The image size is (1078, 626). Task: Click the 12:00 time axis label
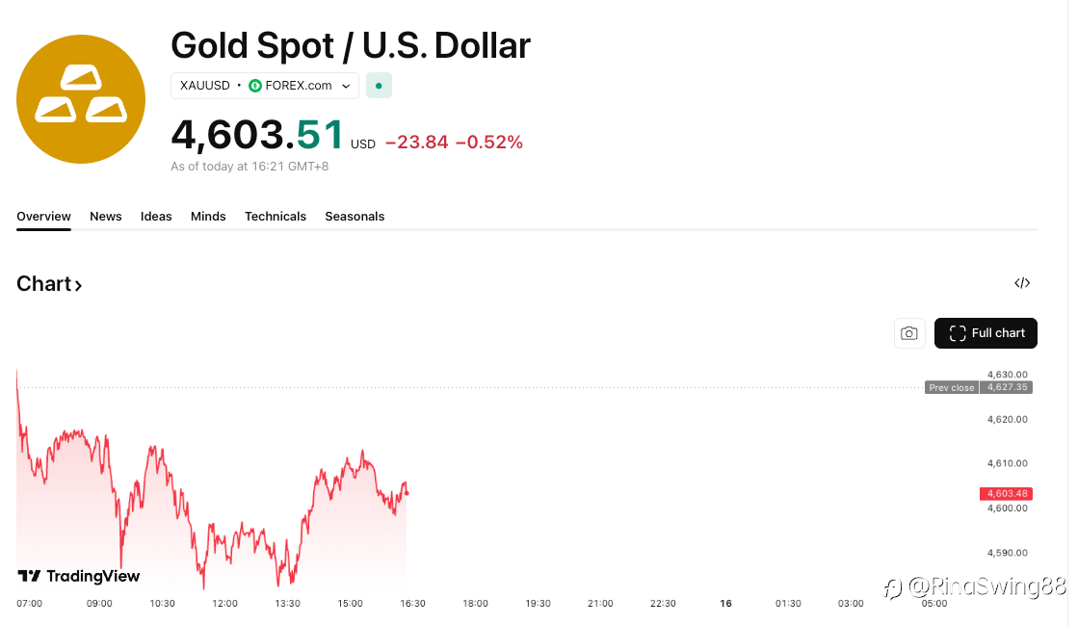click(224, 604)
